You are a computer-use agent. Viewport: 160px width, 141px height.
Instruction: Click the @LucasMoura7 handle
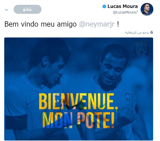tap(125, 12)
